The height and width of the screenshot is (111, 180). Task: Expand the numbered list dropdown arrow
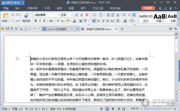tap(104, 15)
